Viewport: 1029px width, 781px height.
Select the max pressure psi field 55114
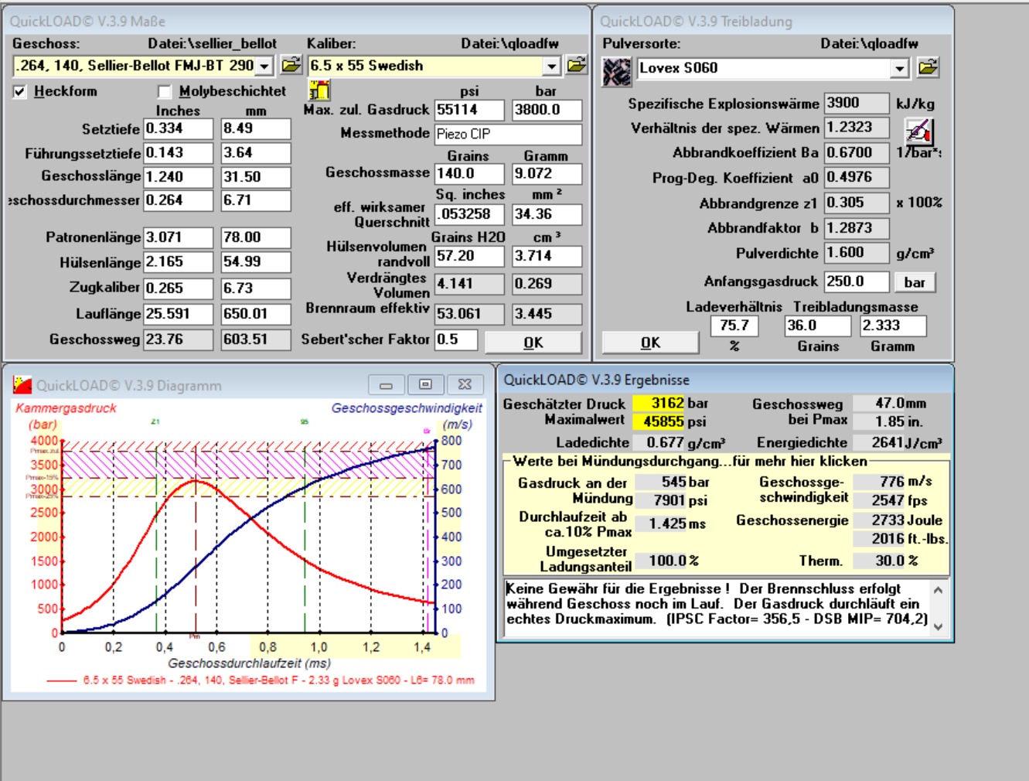click(469, 110)
